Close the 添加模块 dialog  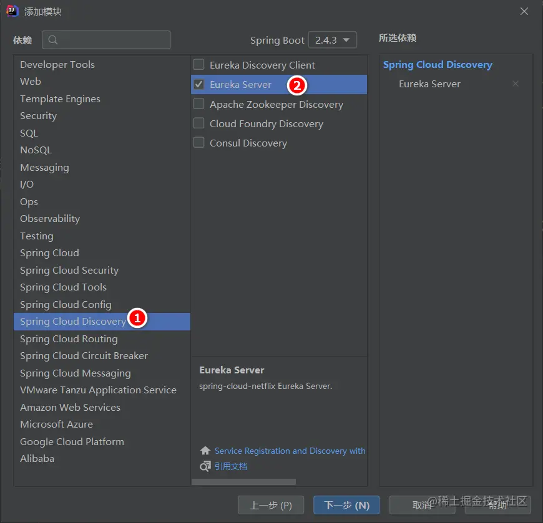click(524, 11)
